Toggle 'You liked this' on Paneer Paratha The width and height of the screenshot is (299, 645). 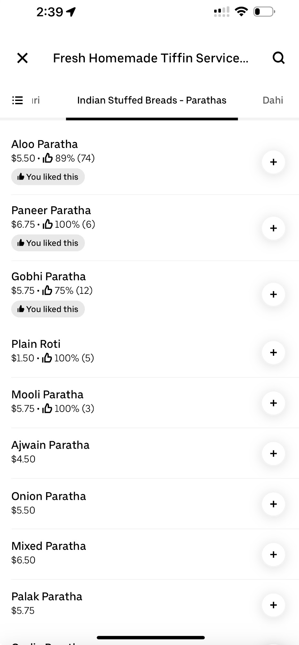pos(48,243)
